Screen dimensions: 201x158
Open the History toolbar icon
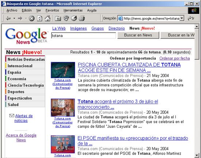74,18
